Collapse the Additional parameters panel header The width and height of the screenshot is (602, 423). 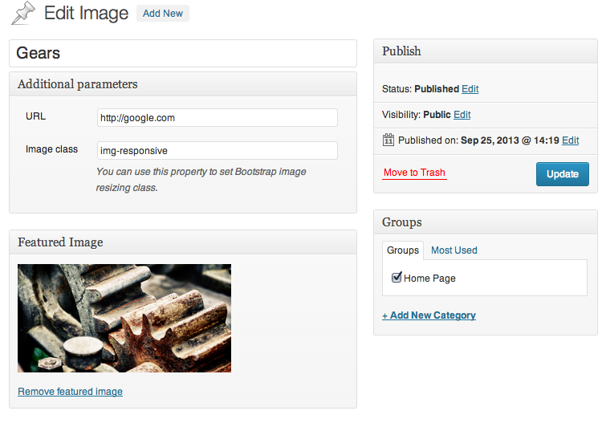click(183, 84)
